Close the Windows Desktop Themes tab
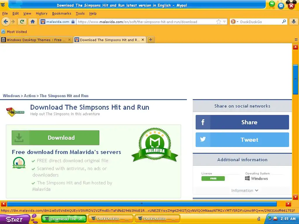 click(x=69, y=40)
